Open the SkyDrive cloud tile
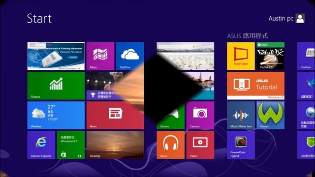Image resolution: width=315 pixels, height=177 pixels. [x=130, y=56]
